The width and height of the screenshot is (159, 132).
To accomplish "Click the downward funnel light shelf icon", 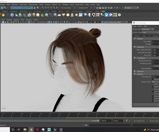I will point(64,15).
